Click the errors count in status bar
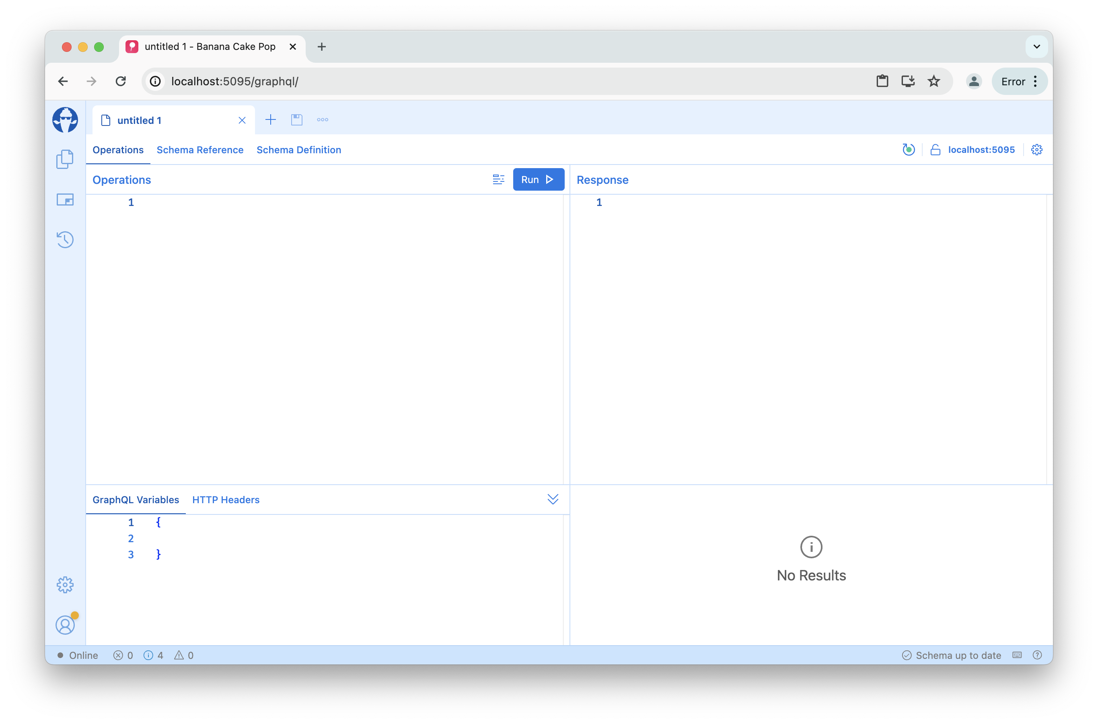1098x724 pixels. 124,655
